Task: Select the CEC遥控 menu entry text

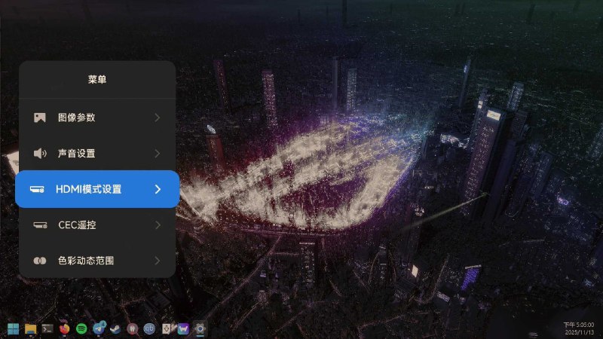Action: point(77,224)
